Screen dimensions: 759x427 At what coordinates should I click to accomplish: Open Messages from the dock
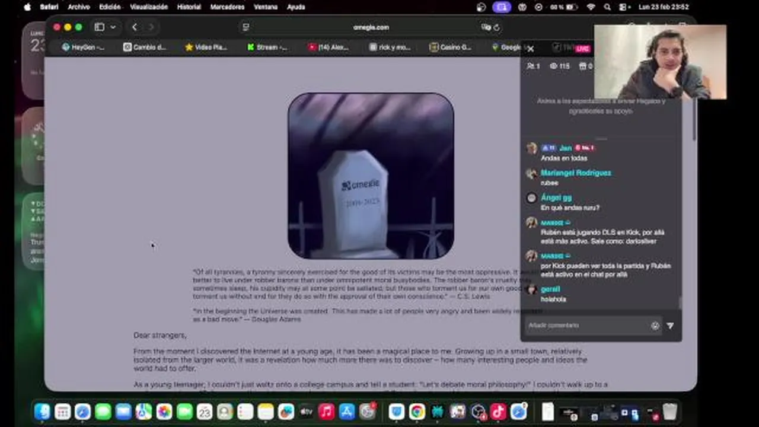click(x=103, y=412)
